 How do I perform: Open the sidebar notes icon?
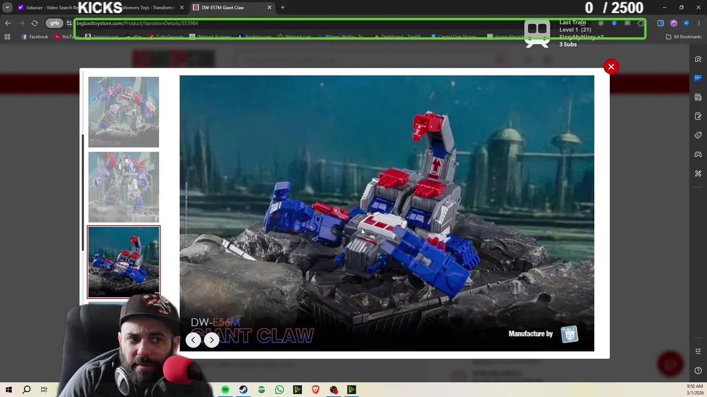click(x=698, y=116)
